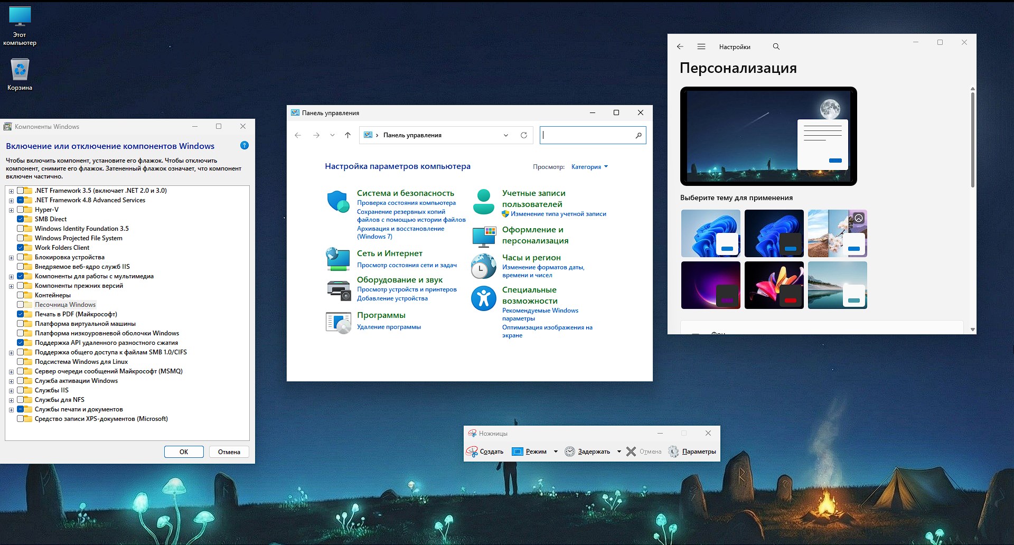1014x545 pixels.
Task: Click the refresh icon in Control Panel address bar
Action: (523, 135)
